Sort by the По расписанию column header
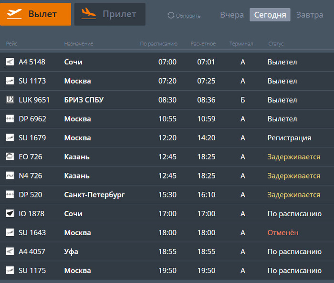334x283 pixels. click(158, 44)
